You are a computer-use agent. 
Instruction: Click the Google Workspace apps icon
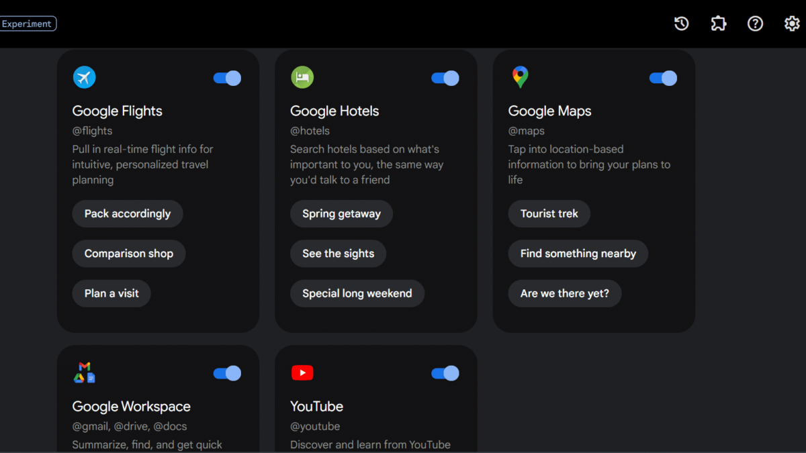click(x=84, y=372)
